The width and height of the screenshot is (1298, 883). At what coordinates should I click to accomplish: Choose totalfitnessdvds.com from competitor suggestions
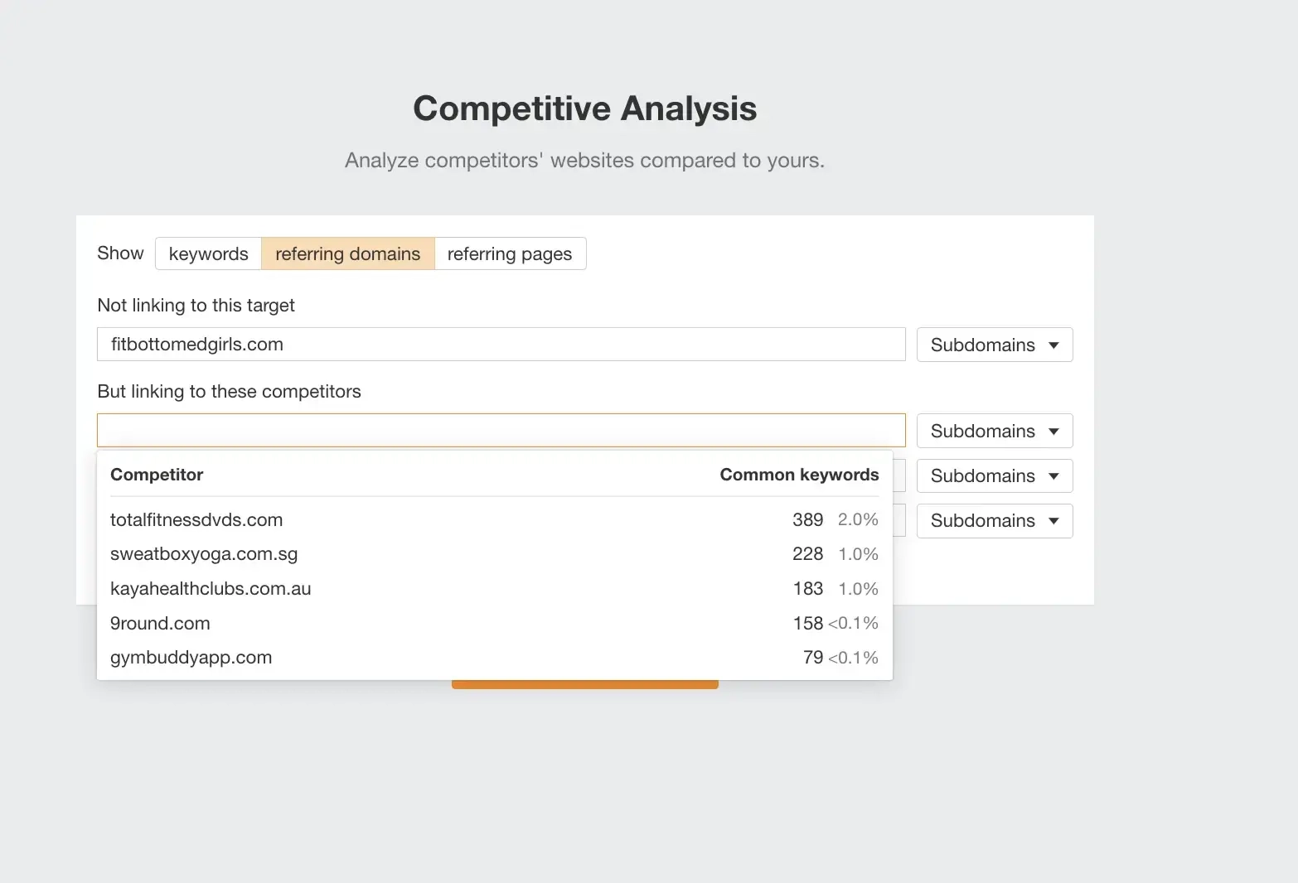[196, 520]
